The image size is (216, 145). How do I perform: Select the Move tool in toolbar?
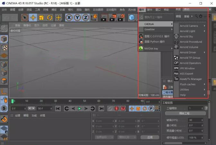pos(33,17)
